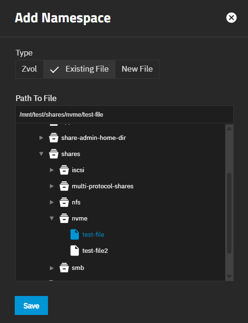Select Zvol as namespace type
The image size is (248, 323).
(29, 69)
